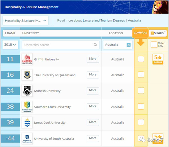The image size is (169, 147).
Task: Click the University of South Australia logo
Action: [27, 139]
